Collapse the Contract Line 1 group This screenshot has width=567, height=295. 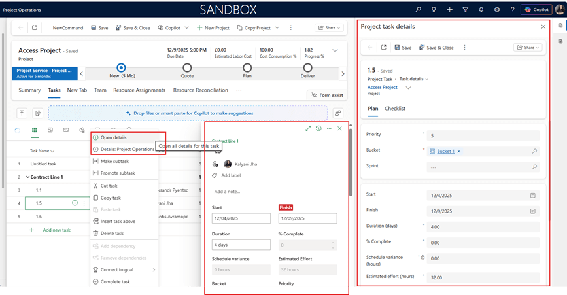coord(28,177)
